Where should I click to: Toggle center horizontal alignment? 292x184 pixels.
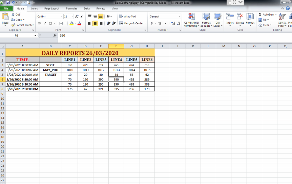(x=95, y=23)
